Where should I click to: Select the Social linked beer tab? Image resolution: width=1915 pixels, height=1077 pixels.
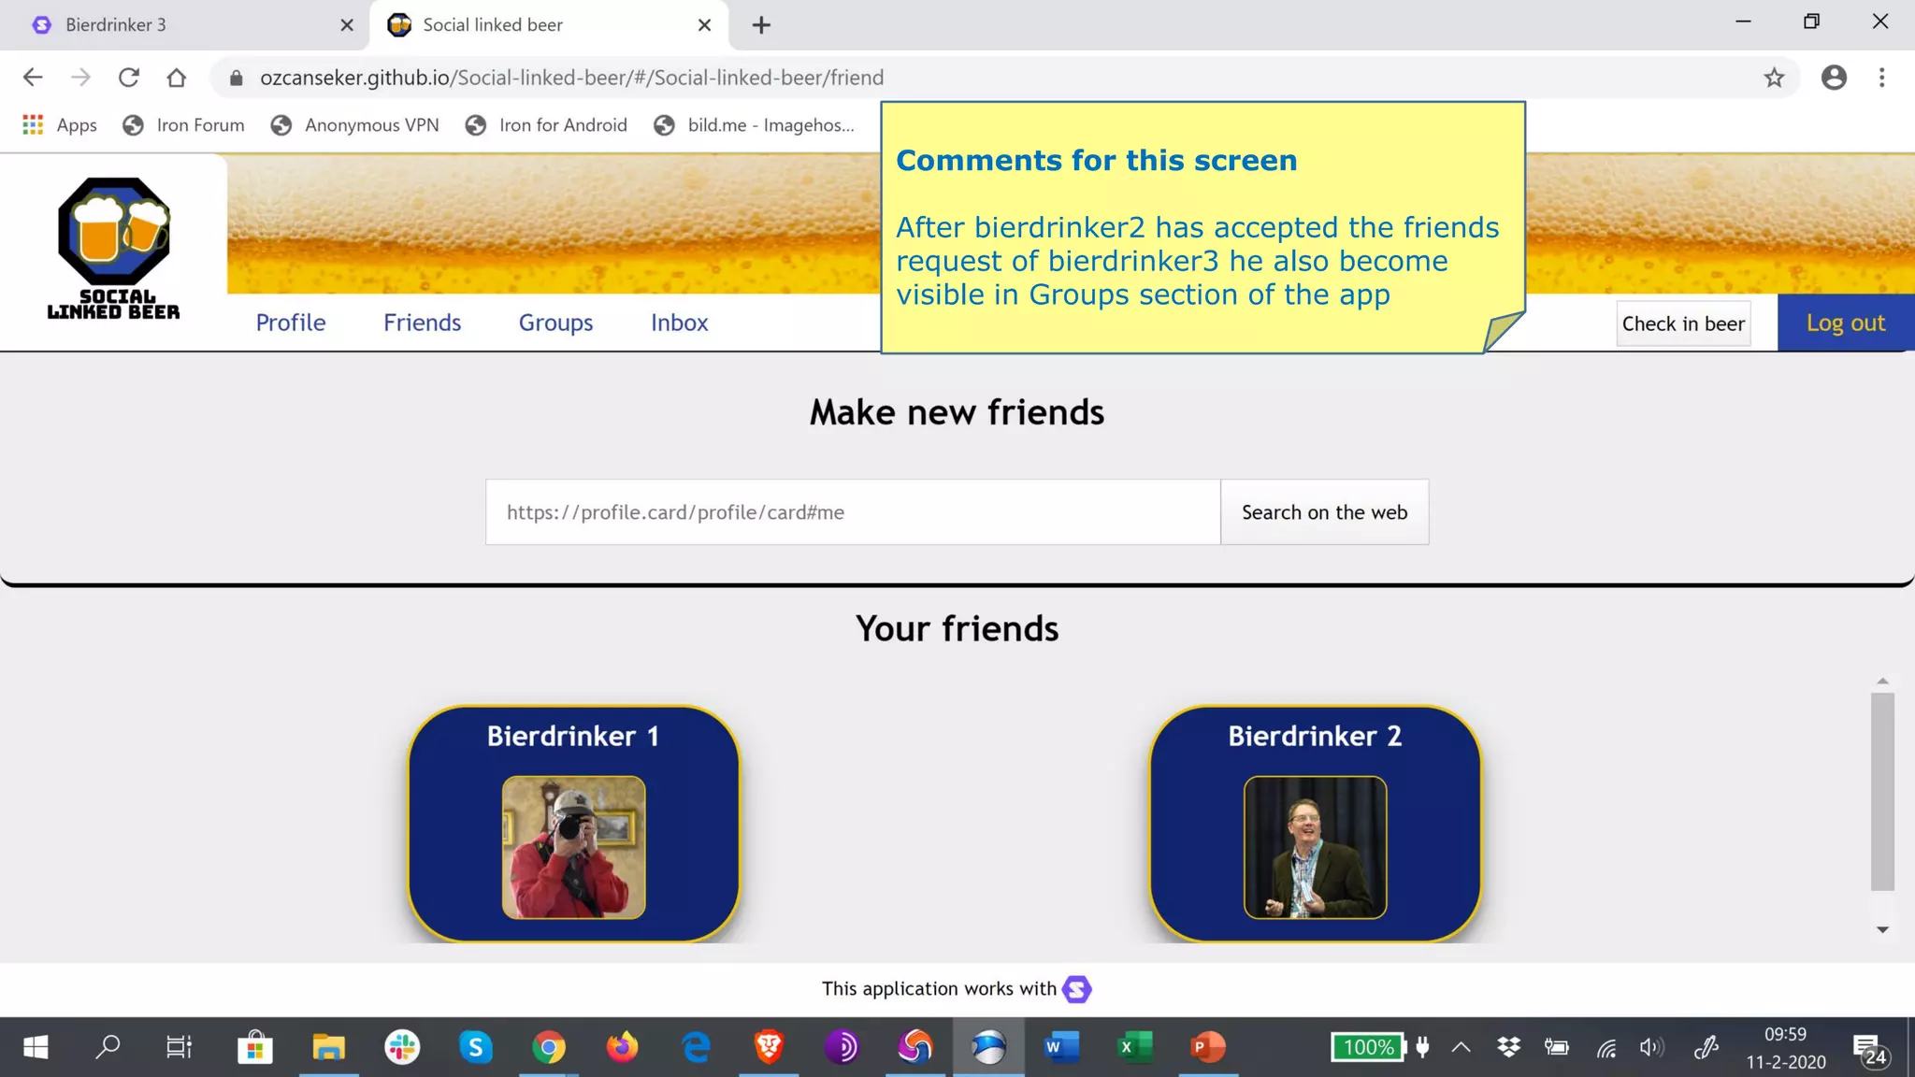click(549, 25)
